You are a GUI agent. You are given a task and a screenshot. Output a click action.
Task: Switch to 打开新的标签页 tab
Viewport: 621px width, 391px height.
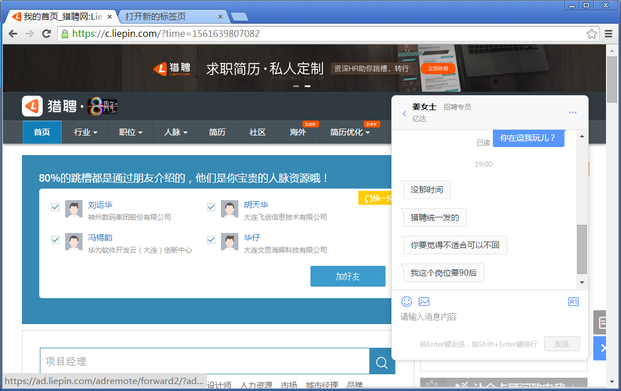(173, 17)
